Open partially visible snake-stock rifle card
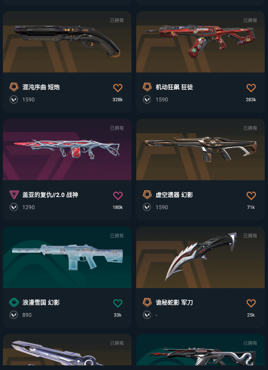The image size is (268, 370). pos(200,350)
